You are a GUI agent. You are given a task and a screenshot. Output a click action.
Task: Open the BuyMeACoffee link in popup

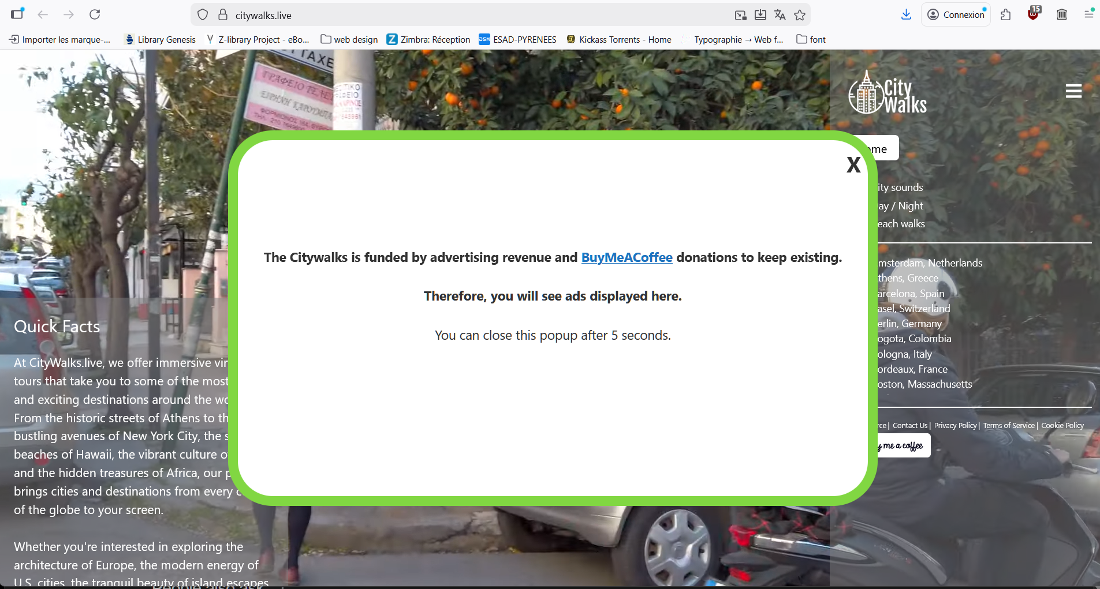pyautogui.click(x=627, y=258)
